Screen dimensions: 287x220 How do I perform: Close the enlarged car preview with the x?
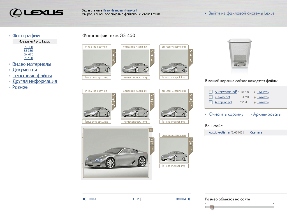(x=151, y=130)
